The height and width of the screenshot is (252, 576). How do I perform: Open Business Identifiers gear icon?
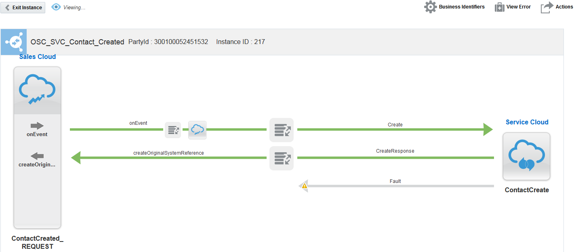[430, 7]
